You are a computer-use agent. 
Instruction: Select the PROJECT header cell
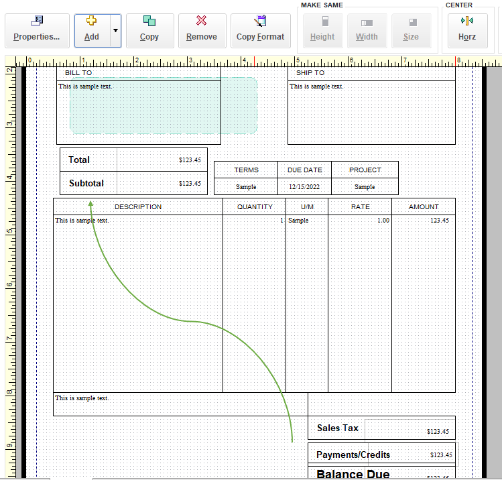point(365,170)
